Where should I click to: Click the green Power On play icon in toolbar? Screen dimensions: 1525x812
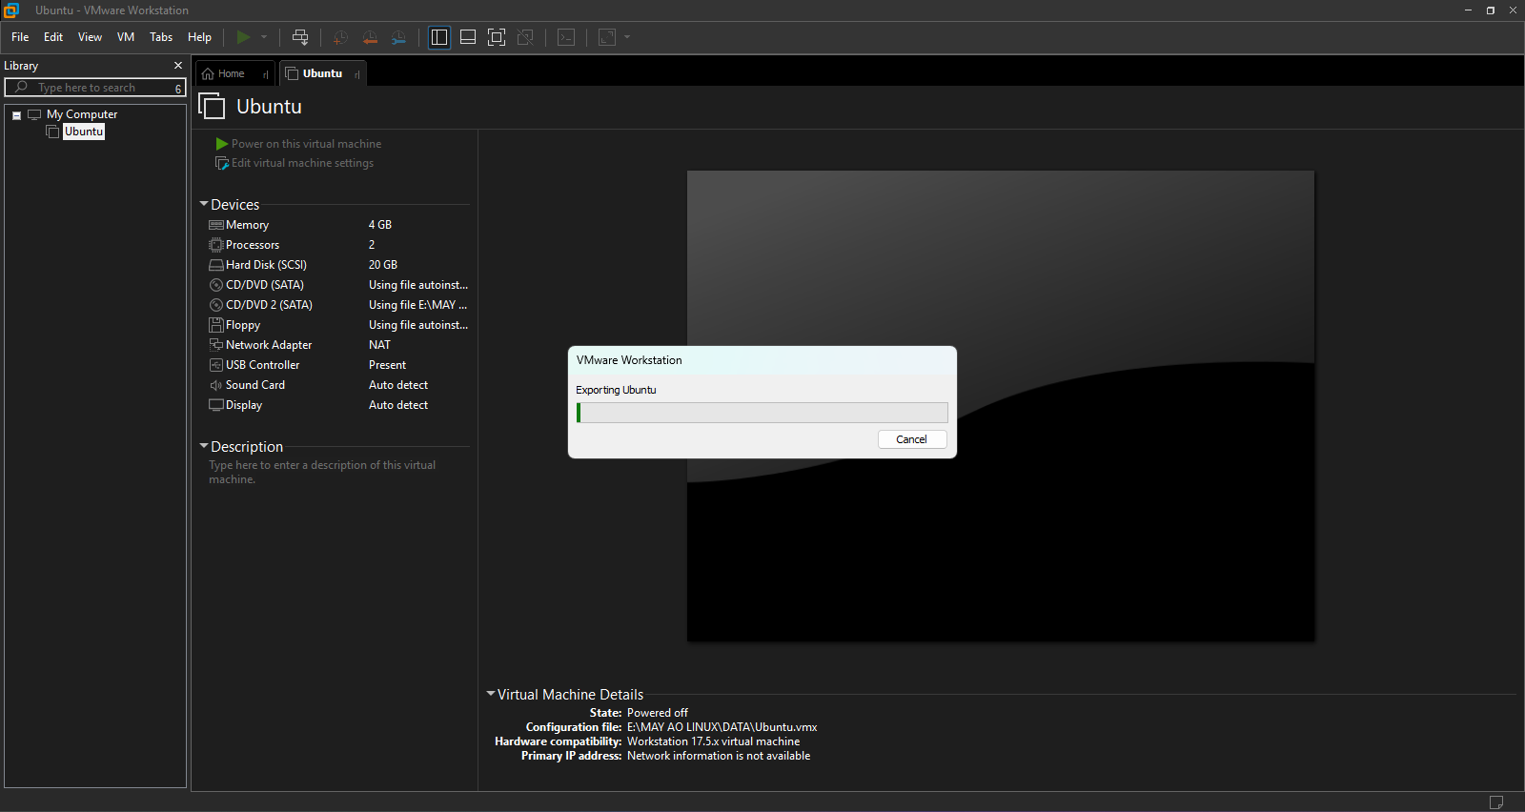coord(244,37)
